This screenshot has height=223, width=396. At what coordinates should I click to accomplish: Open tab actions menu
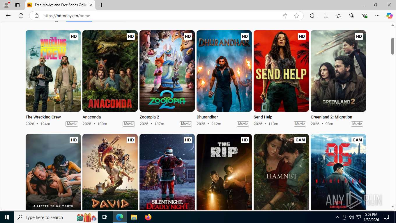click(17, 5)
